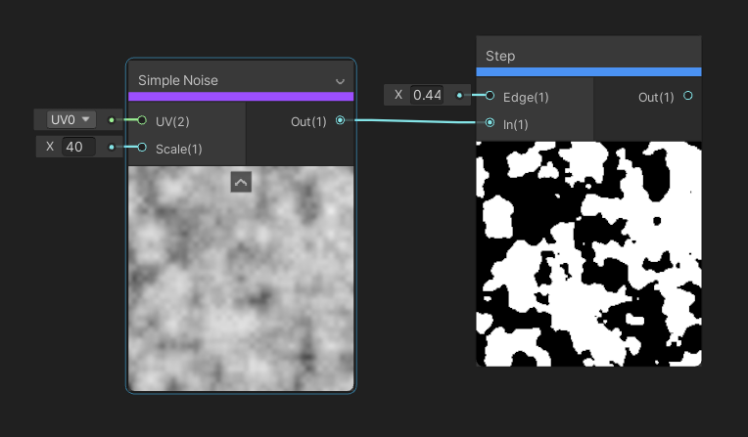Screen dimensions: 748x437
Task: Select the Simple Noise node title
Action: (178, 80)
